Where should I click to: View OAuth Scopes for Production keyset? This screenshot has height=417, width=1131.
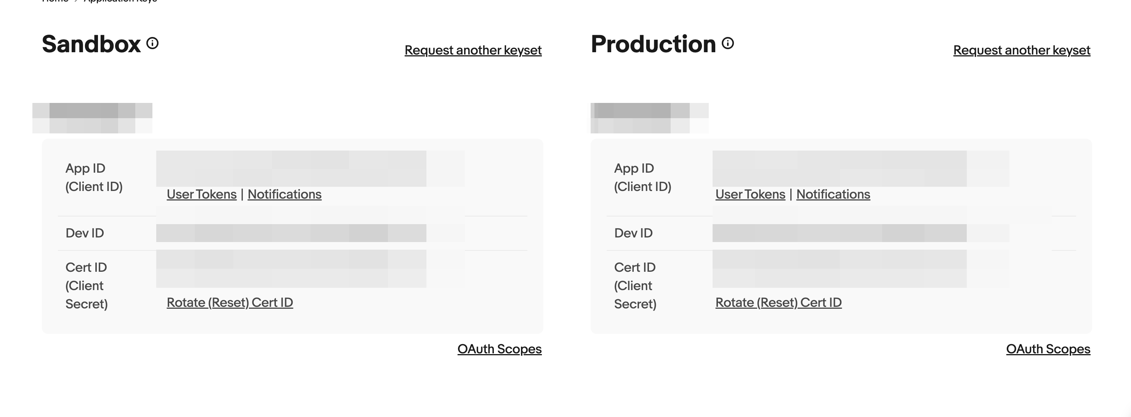[x=1048, y=349]
